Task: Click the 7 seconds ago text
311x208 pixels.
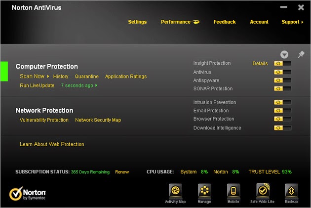Action: point(77,85)
